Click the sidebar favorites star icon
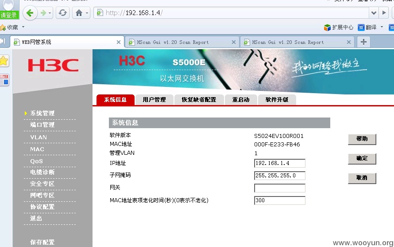The height and width of the screenshot is (247, 394). pos(4,61)
